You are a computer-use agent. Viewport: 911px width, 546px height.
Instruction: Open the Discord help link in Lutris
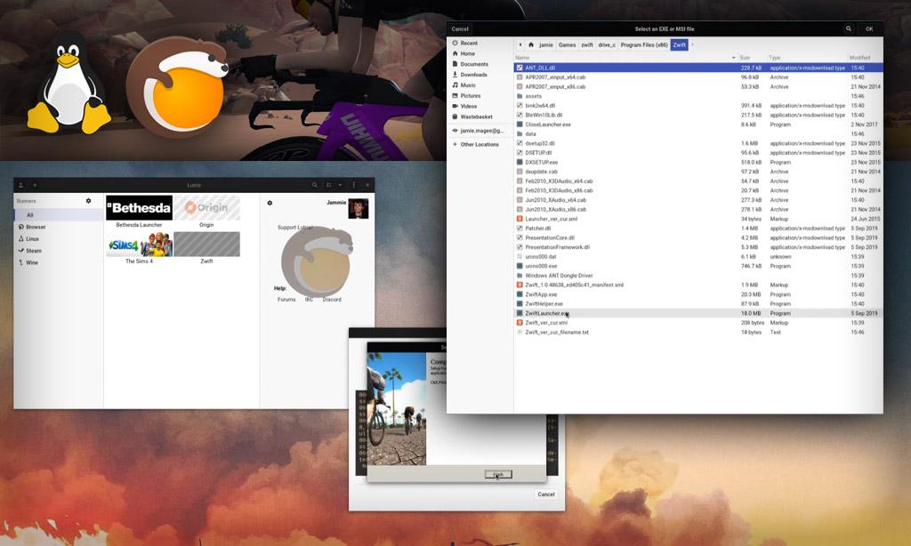tap(332, 300)
